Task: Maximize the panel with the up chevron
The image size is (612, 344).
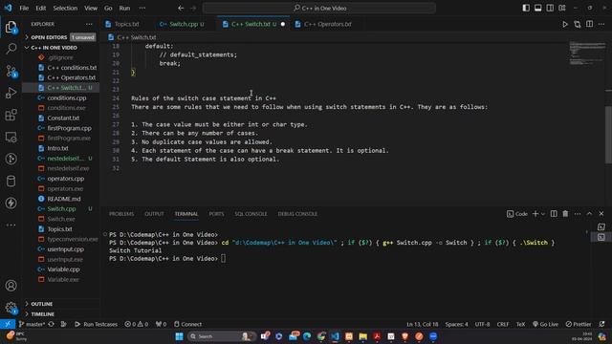Action: click(589, 214)
